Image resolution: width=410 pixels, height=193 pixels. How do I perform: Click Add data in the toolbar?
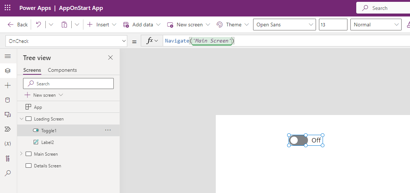[142, 25]
